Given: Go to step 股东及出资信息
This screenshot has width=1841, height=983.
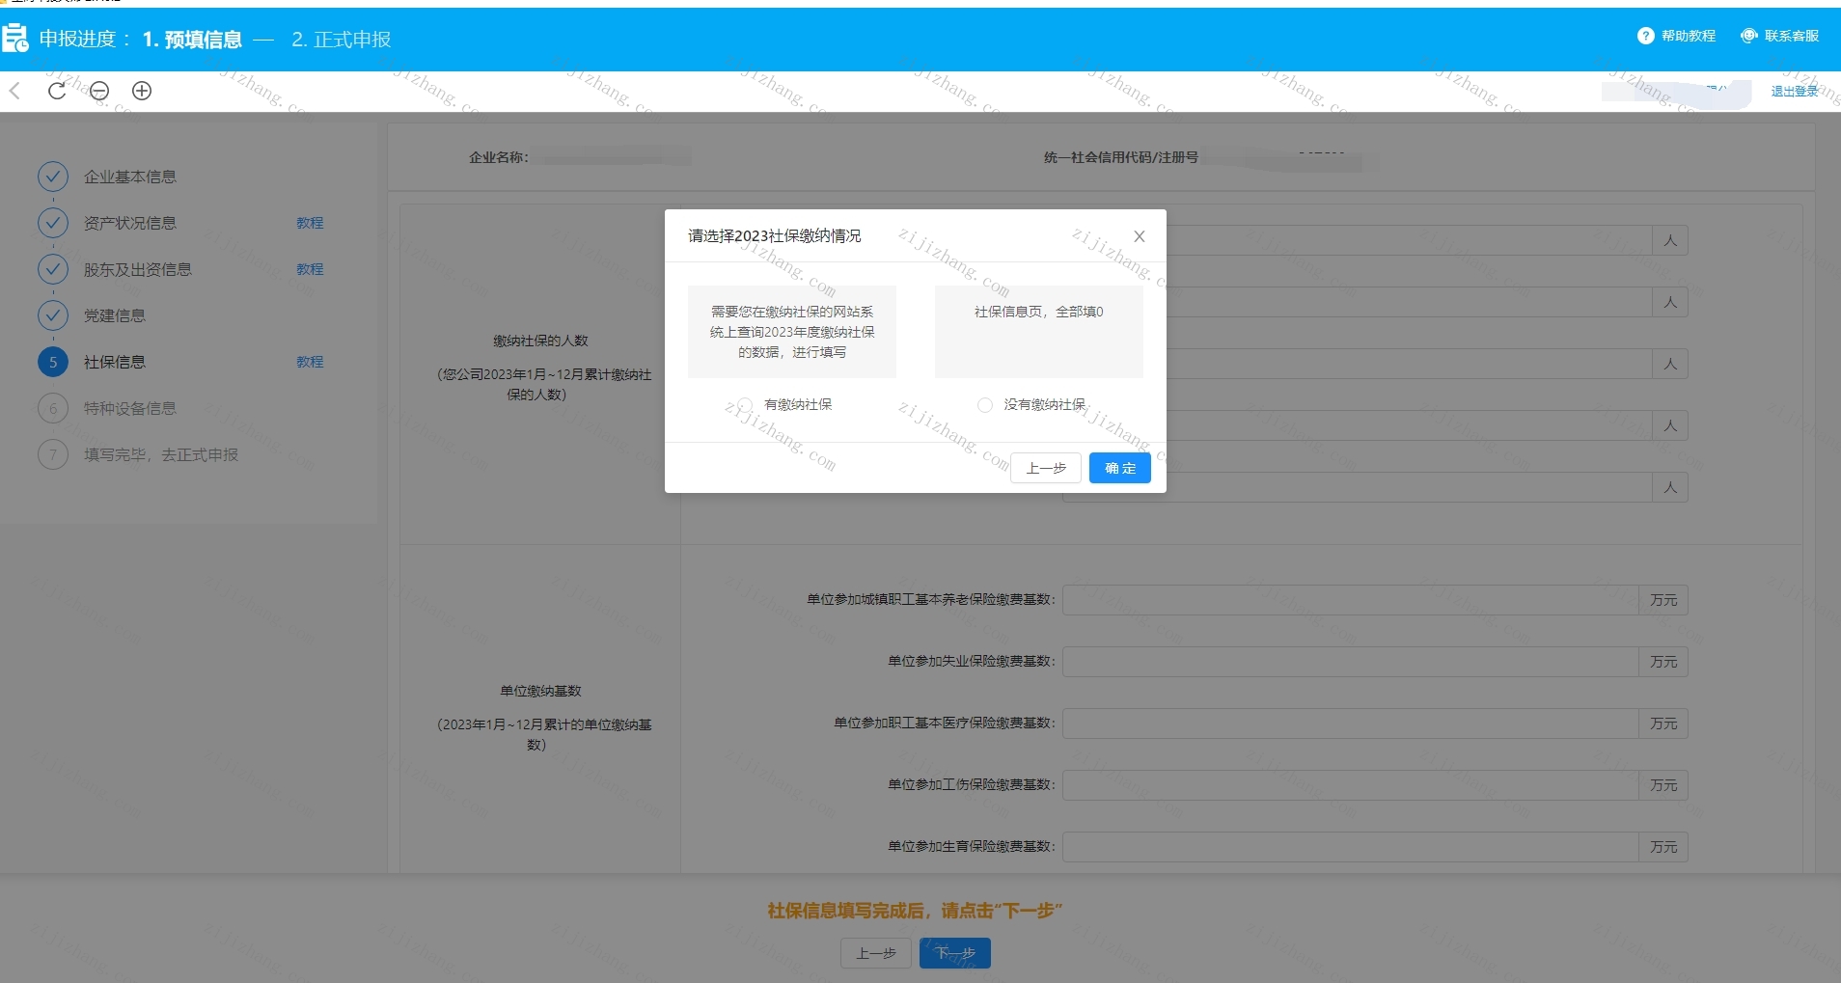Looking at the screenshot, I should [137, 269].
